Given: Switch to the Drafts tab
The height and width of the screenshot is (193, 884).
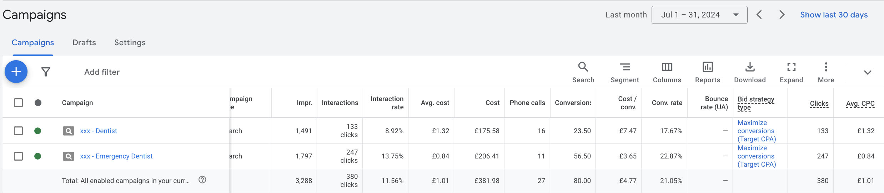Looking at the screenshot, I should pyautogui.click(x=84, y=43).
